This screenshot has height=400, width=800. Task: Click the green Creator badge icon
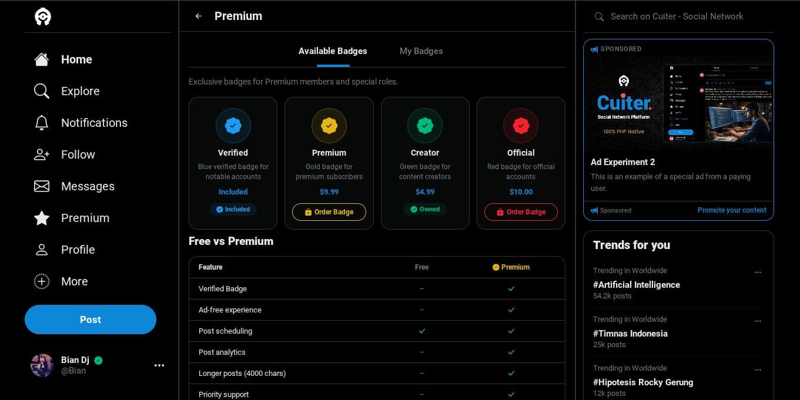424,125
